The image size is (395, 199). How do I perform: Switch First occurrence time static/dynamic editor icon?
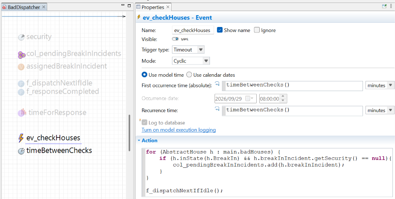click(x=217, y=84)
